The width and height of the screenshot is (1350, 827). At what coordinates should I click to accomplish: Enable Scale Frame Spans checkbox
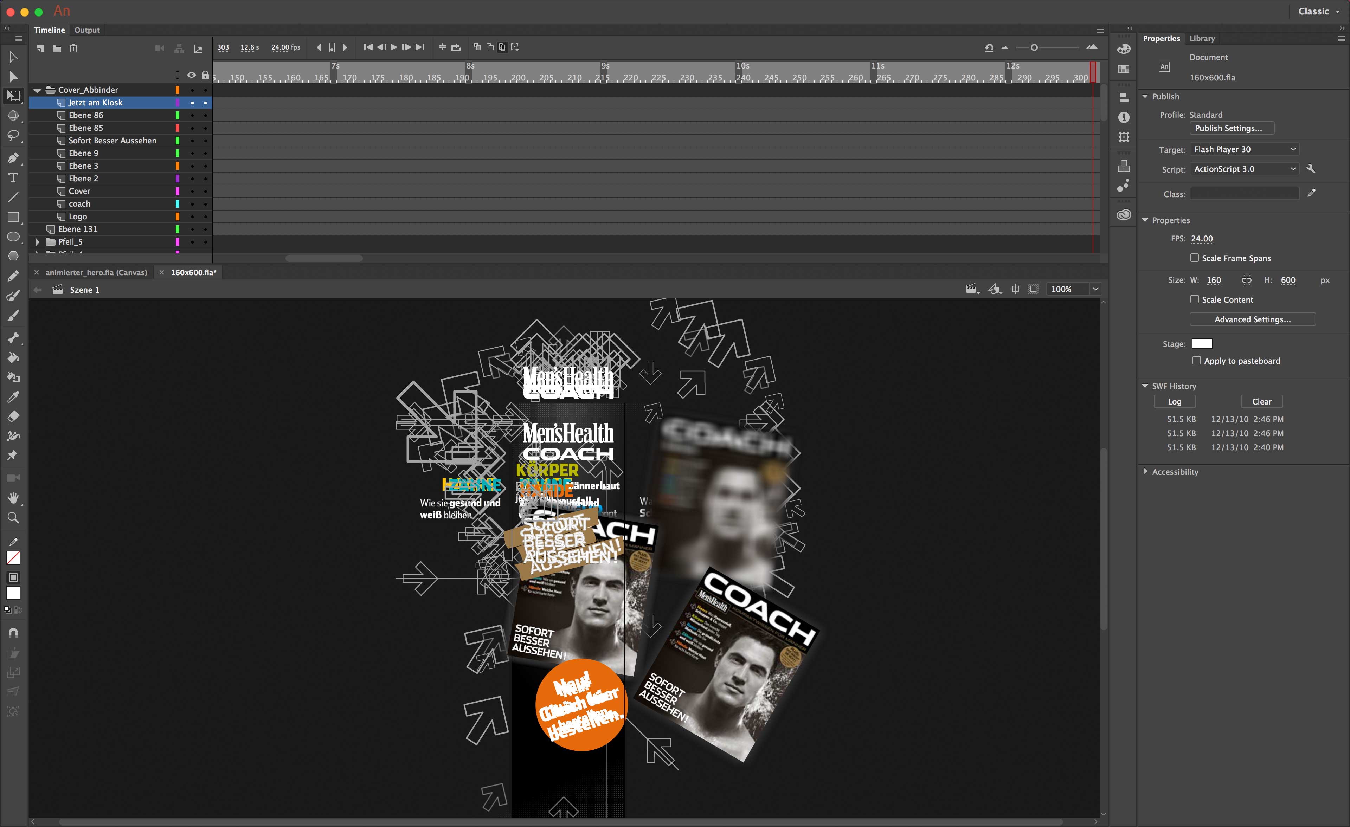pyautogui.click(x=1194, y=258)
